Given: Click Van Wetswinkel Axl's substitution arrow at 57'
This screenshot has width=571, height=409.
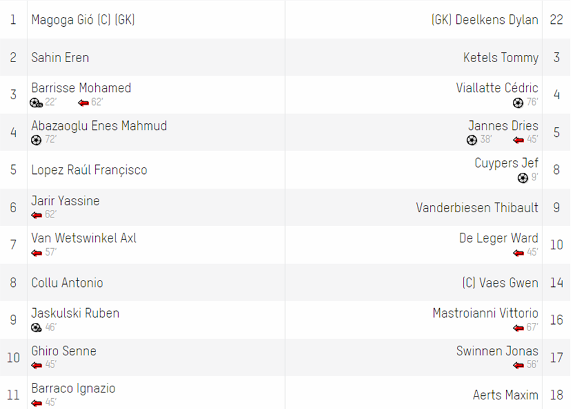Looking at the screenshot, I should (37, 253).
